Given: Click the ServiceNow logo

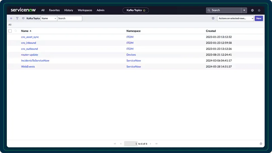Looking at the screenshot, I should (x=23, y=10).
